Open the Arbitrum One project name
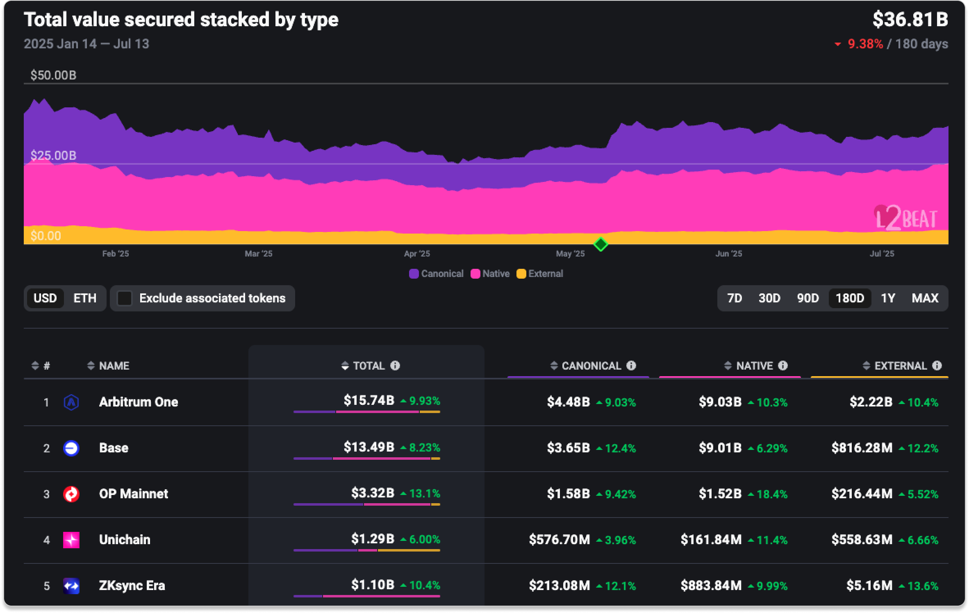969x613 pixels. click(x=139, y=402)
